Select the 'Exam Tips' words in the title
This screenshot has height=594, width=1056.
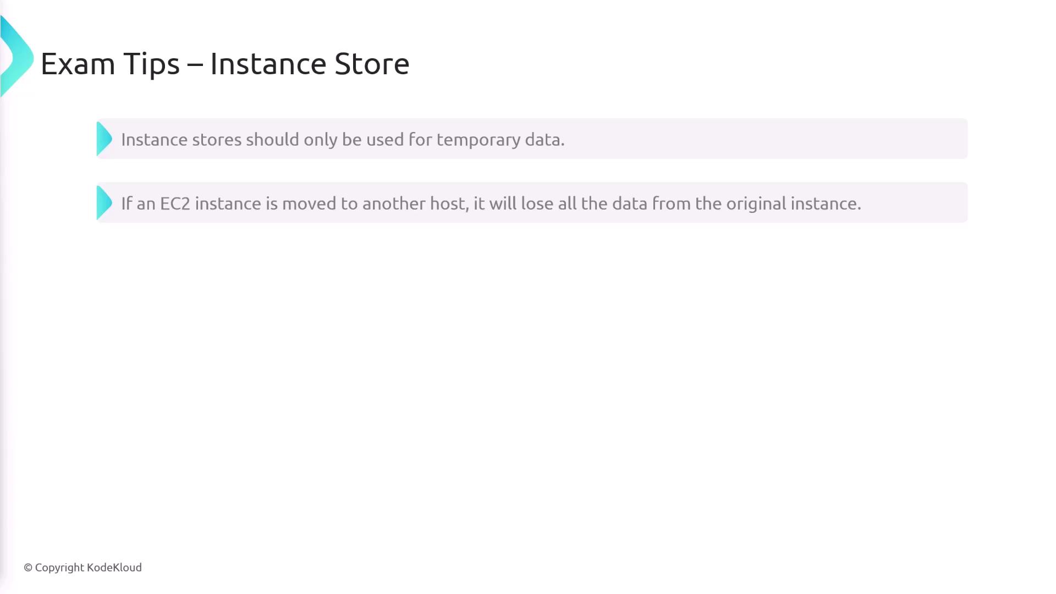tap(110, 64)
